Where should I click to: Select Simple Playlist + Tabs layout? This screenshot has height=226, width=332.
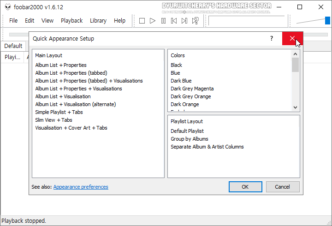pyautogui.click(x=59, y=112)
